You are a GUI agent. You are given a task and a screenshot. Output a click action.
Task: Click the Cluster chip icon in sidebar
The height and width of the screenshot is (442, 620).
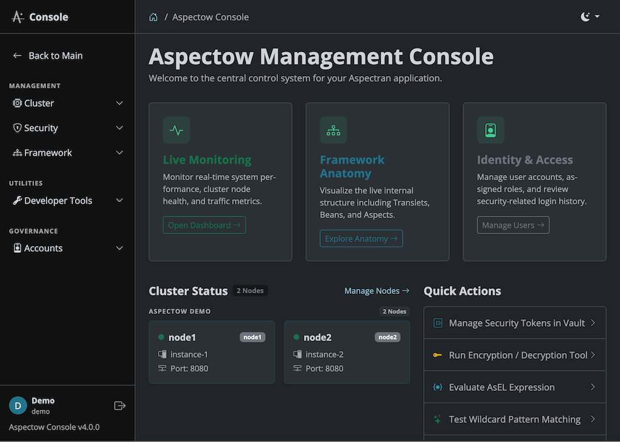click(x=17, y=103)
